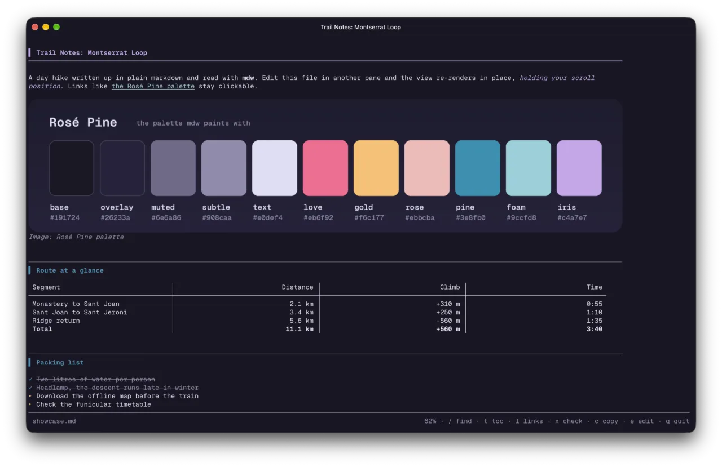
Task: Click the "62%" scroll position indicator
Action: [x=430, y=421]
